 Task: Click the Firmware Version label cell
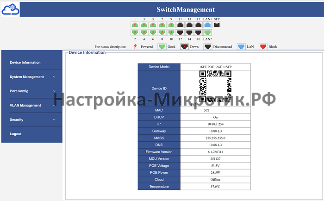coord(159,152)
